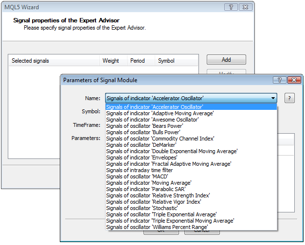The image size is (305, 245).
Task: Close the MQL5 Wizard window
Action: point(246,7)
